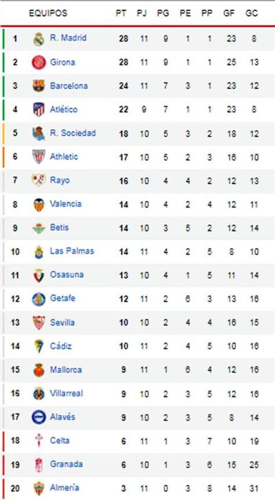
Task: Click the Alavés round blue badge
Action: coord(39,417)
